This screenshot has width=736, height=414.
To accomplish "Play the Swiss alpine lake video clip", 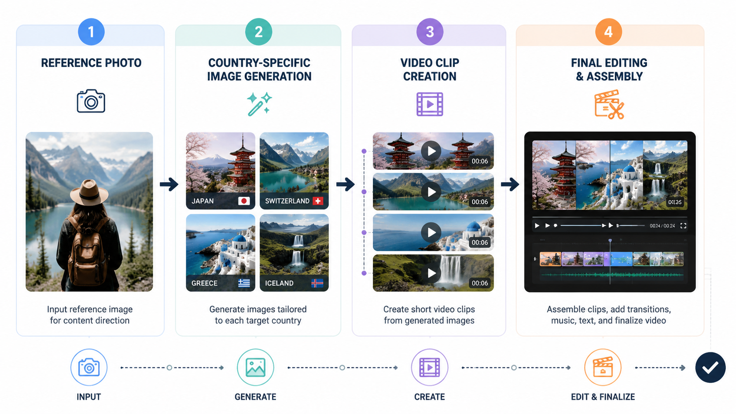I will tap(431, 192).
